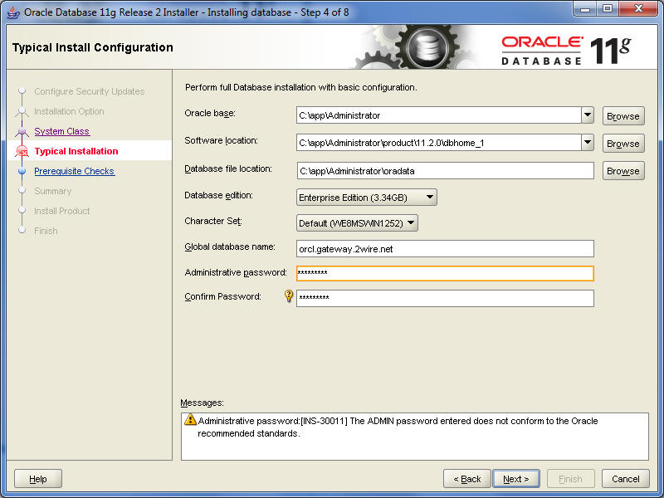Screen dimensions: 664x498
Task: Cancel the installation
Action: click(626, 479)
